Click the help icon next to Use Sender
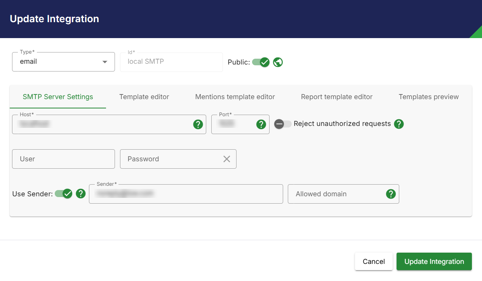This screenshot has width=482, height=281. pos(80,194)
